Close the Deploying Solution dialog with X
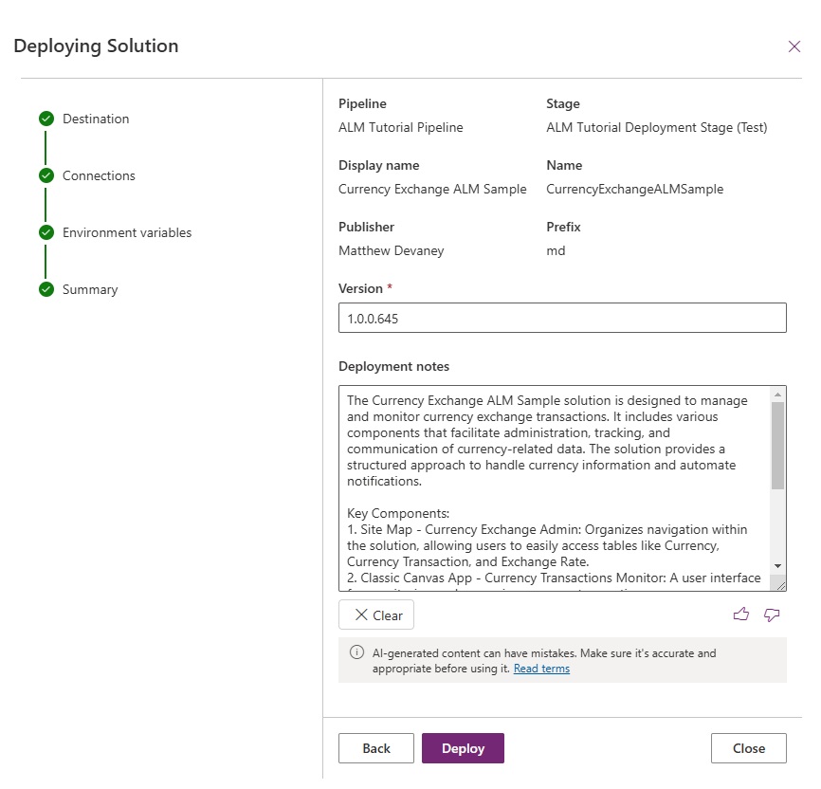 [794, 46]
